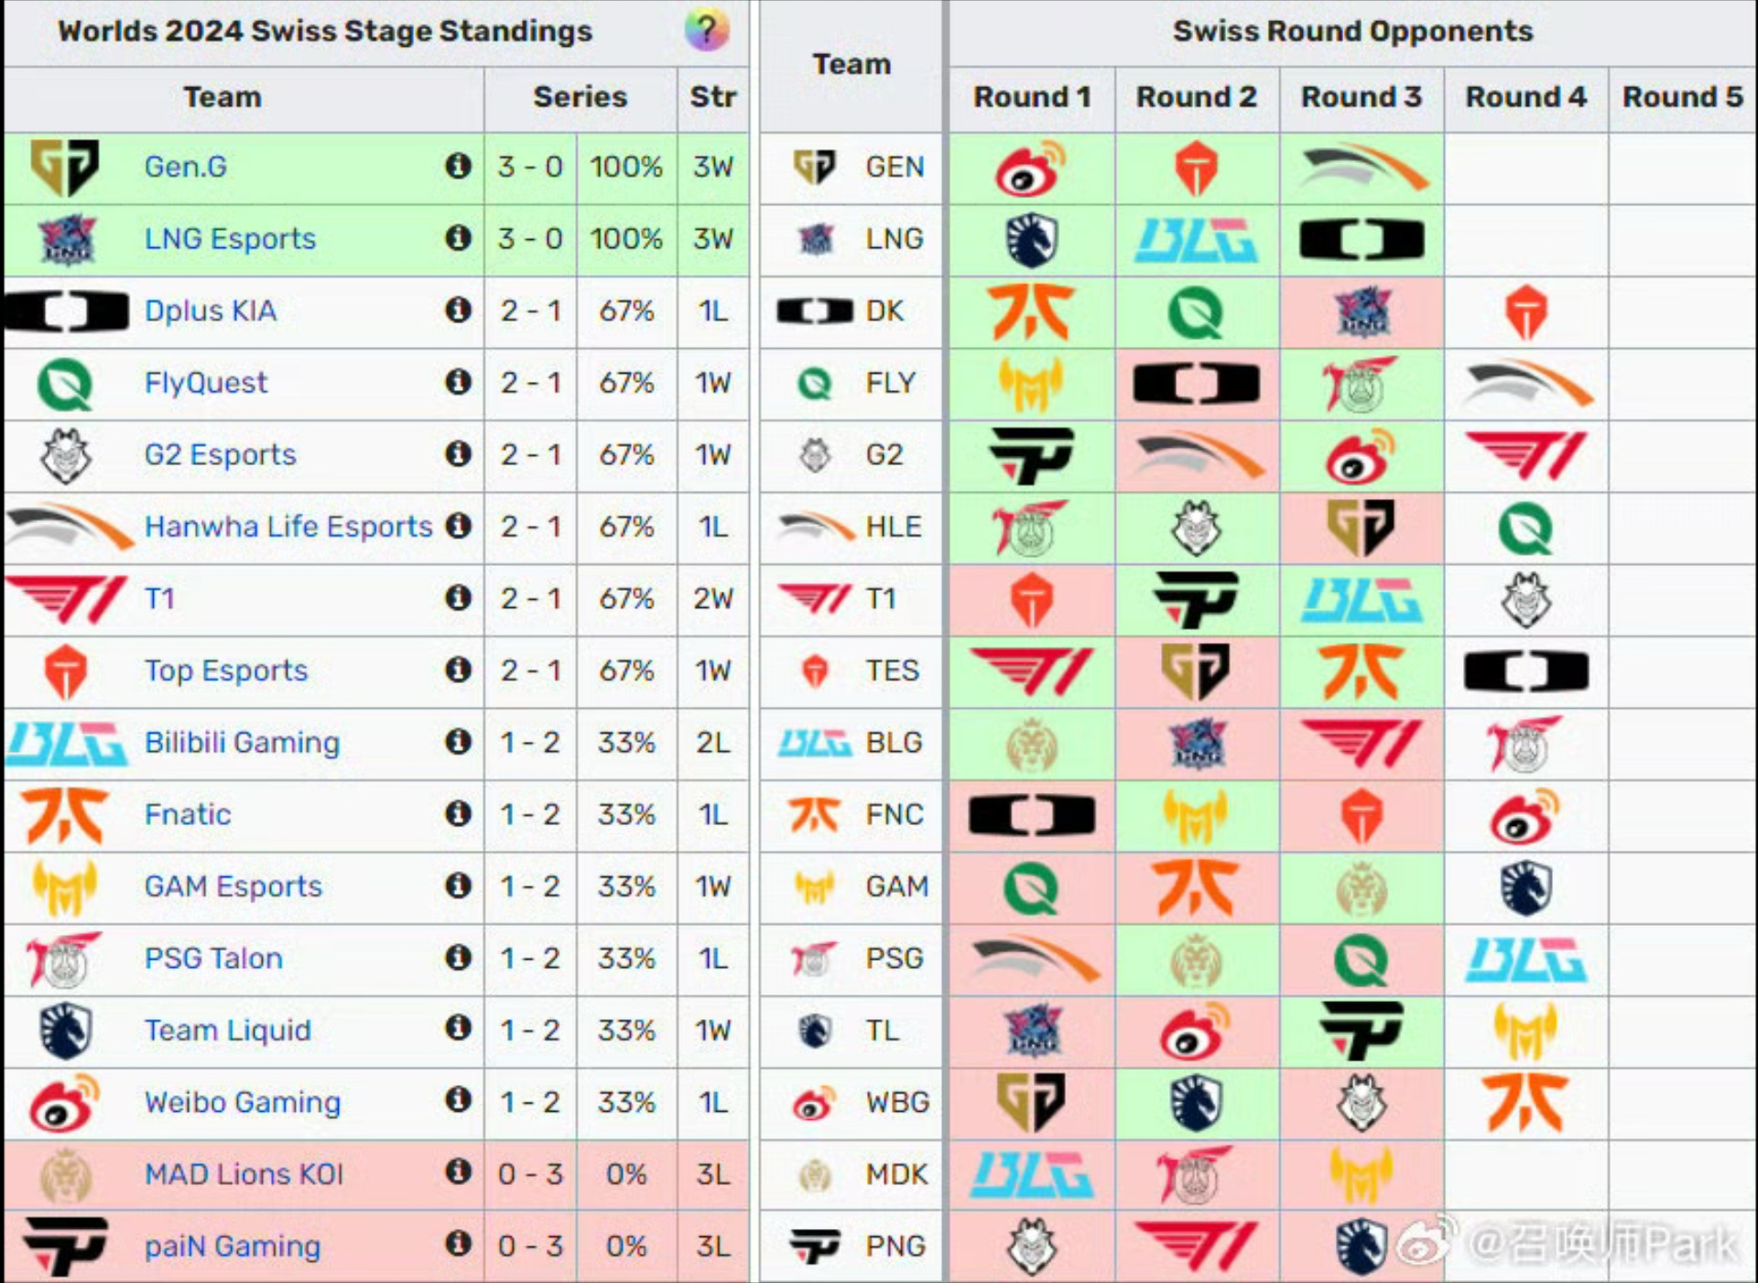1758x1283 pixels.
Task: Click Team Liquid logo in standings table
Action: [66, 1030]
